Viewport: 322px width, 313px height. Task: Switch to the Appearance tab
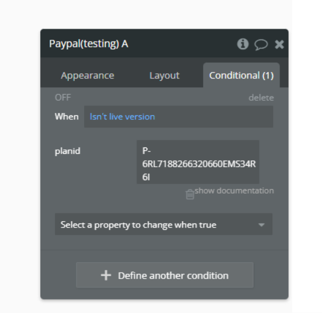87,75
